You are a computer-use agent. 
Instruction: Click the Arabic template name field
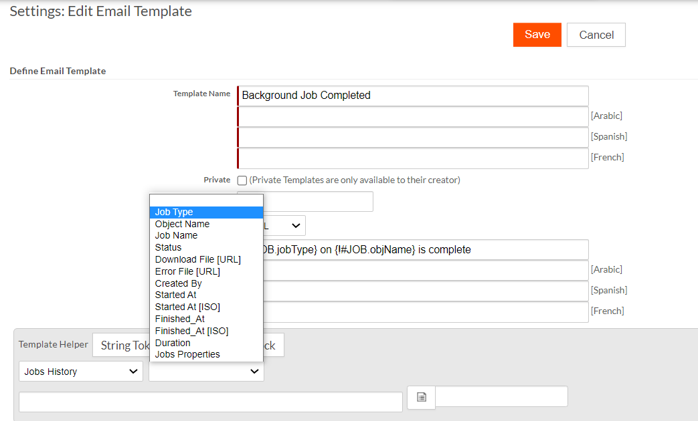pos(413,116)
